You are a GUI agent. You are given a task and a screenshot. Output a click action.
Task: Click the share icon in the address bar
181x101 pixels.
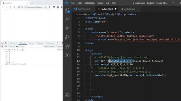coord(46,7)
